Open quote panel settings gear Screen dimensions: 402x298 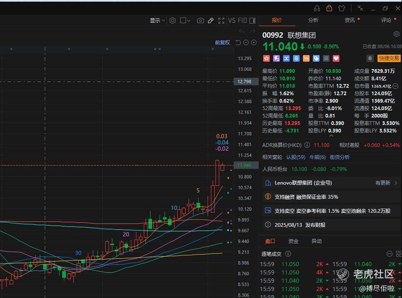396,34
